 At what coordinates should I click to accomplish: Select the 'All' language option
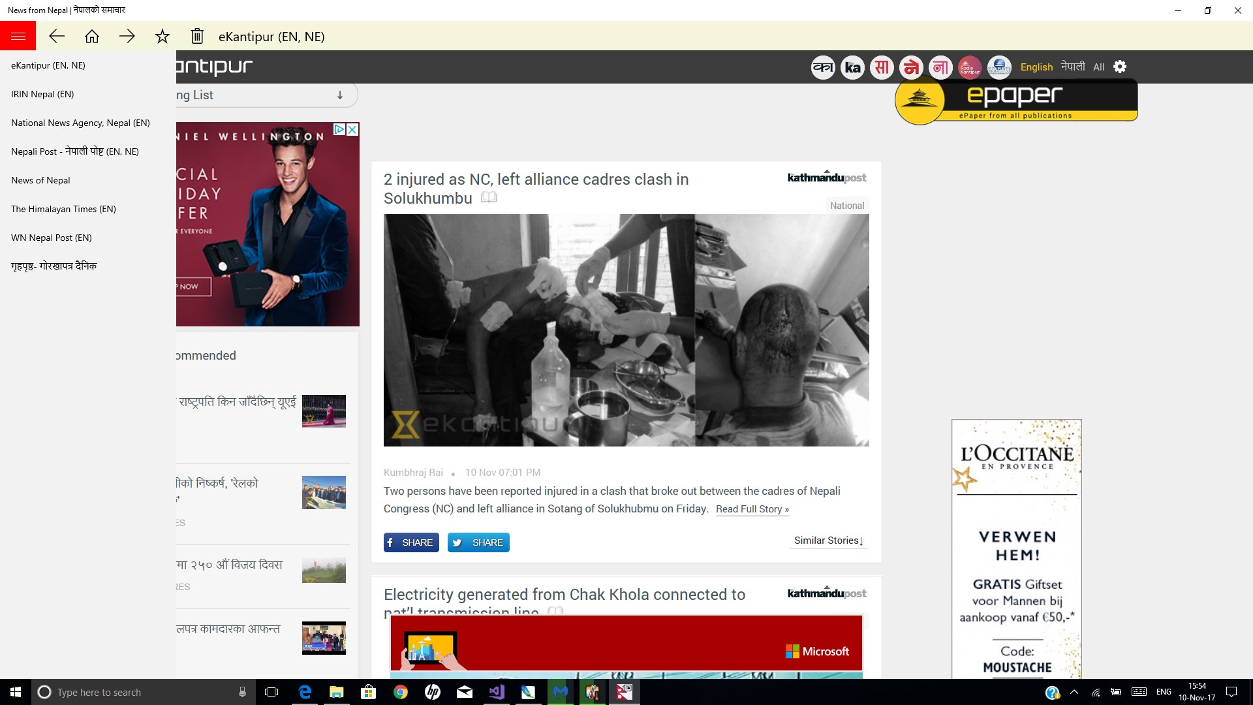click(1099, 67)
